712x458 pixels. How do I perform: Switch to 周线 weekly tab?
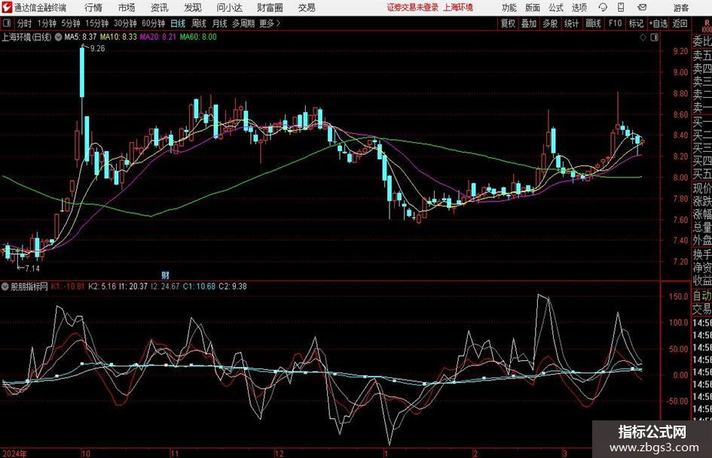click(199, 23)
